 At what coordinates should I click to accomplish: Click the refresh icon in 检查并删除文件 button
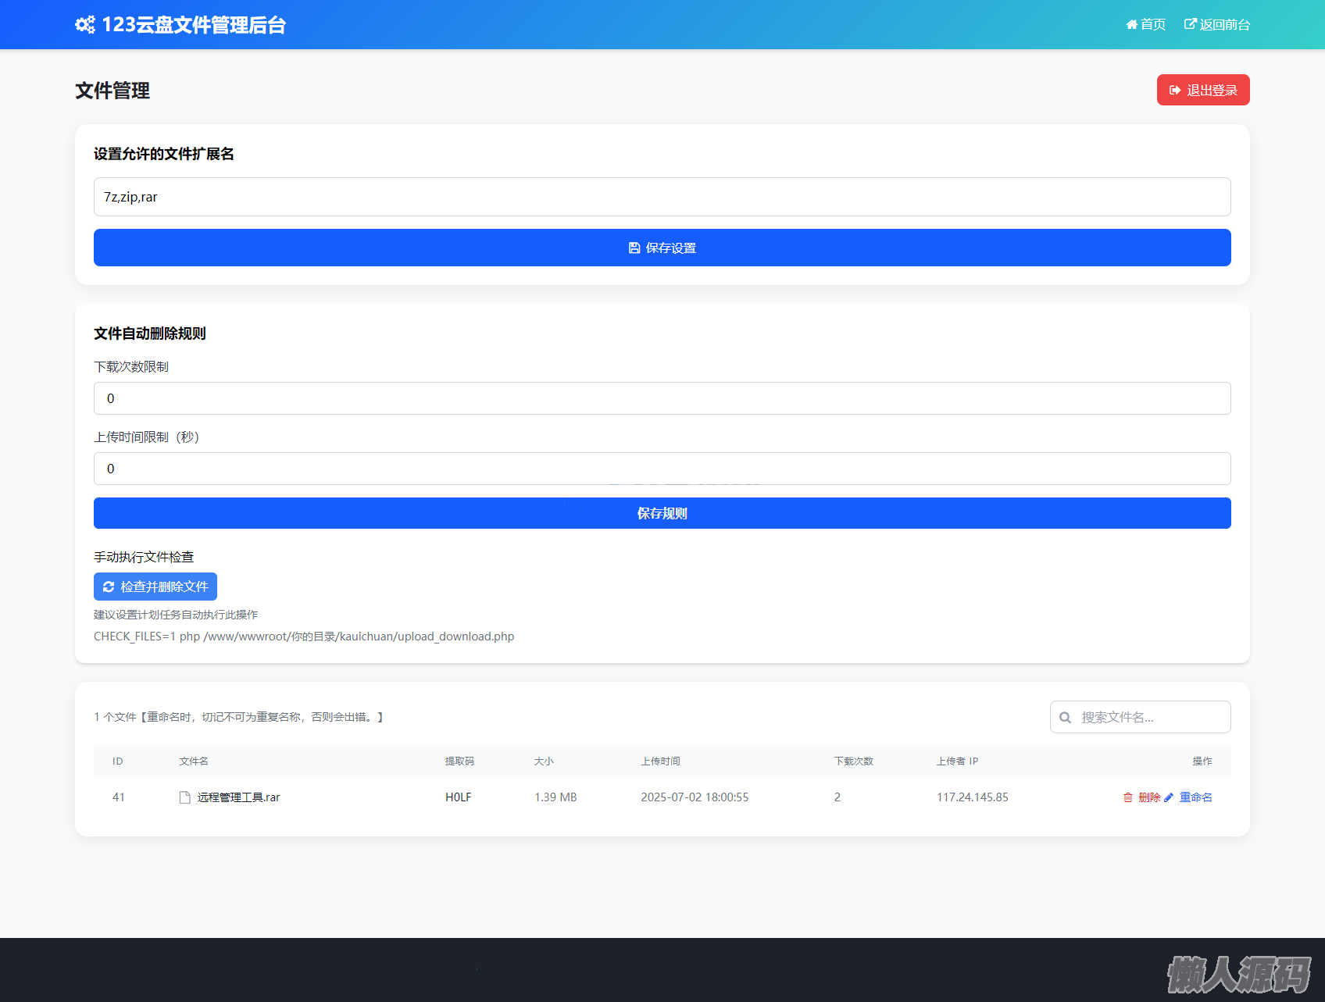[109, 587]
